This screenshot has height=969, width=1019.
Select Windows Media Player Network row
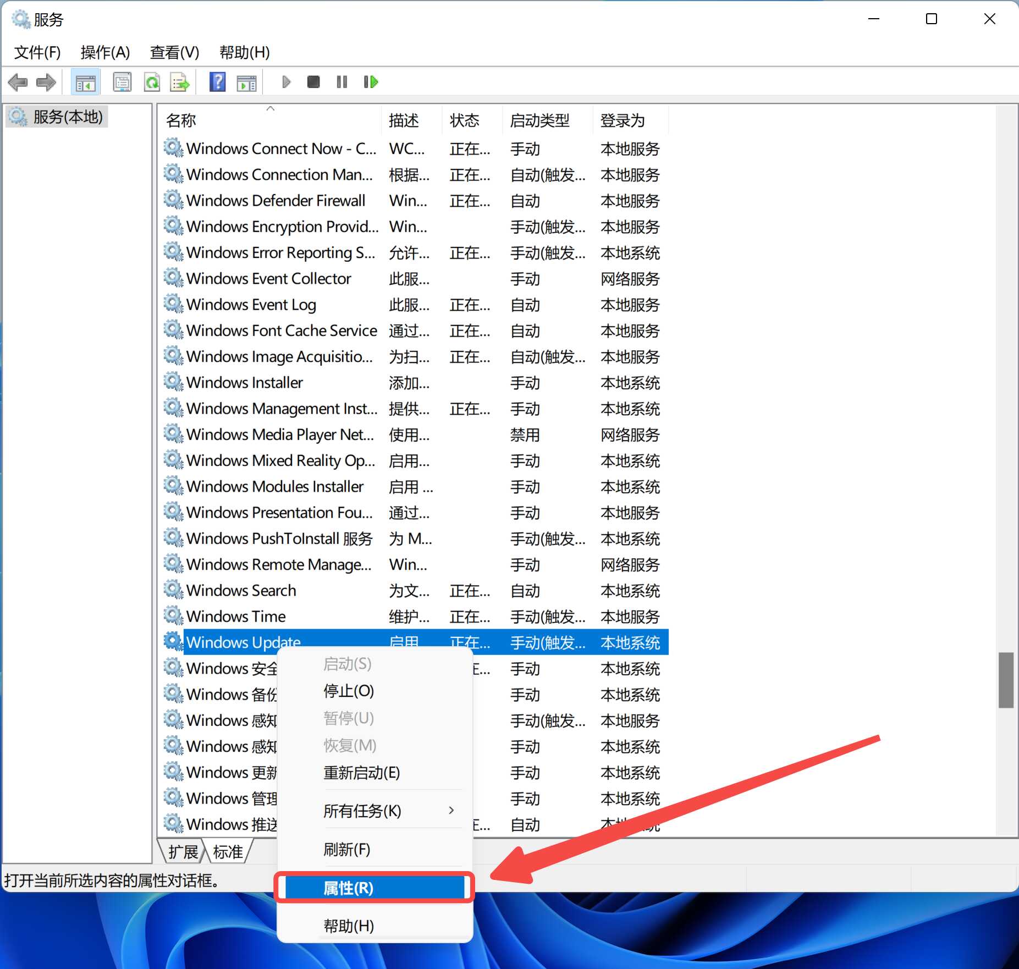pos(415,434)
